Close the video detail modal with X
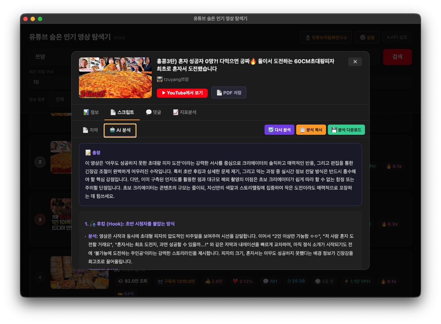441x324 pixels. (x=355, y=62)
